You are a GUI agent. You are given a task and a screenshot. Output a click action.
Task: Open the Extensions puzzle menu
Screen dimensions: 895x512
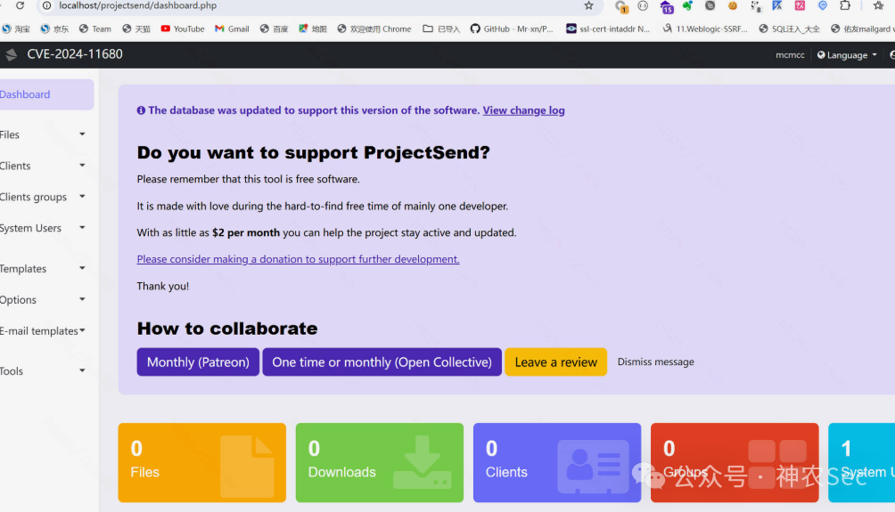coord(845,5)
